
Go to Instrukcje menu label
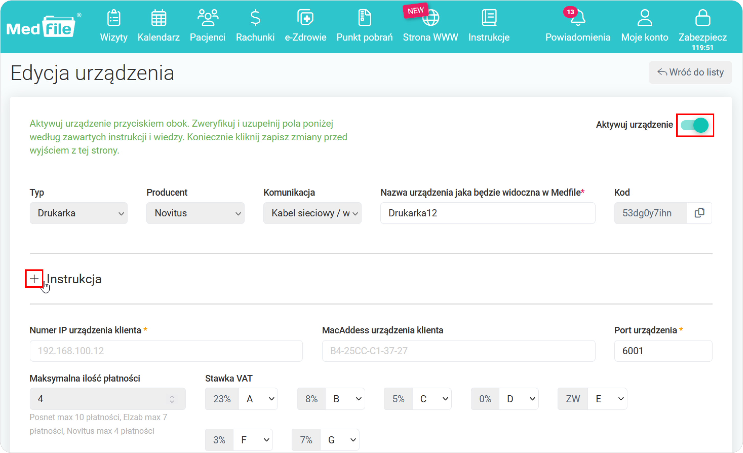click(x=489, y=37)
